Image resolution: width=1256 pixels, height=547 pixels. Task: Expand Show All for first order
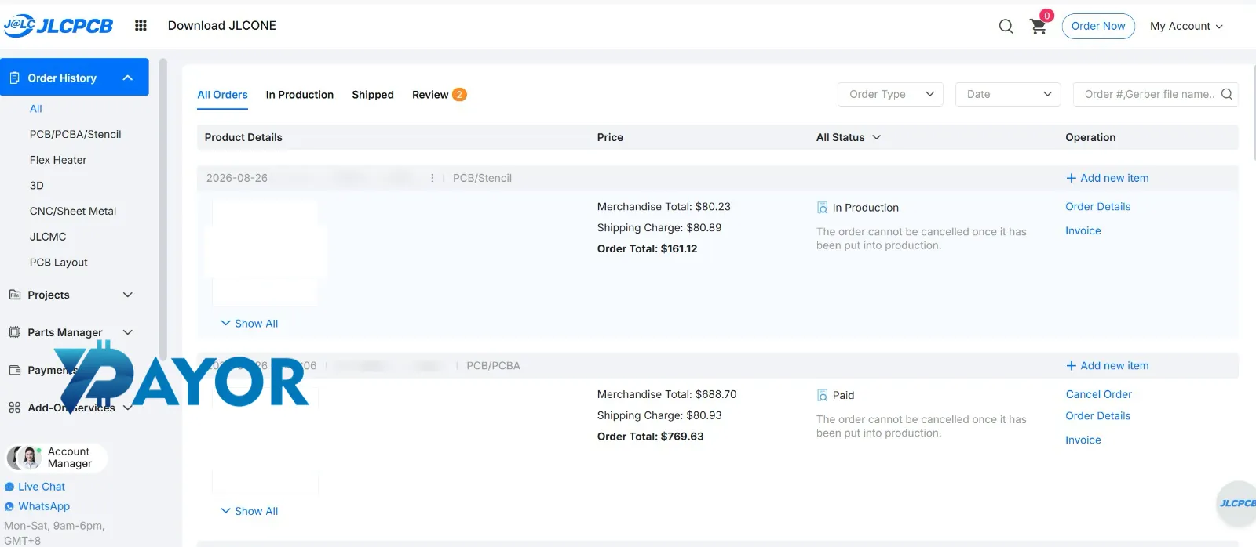(x=250, y=324)
